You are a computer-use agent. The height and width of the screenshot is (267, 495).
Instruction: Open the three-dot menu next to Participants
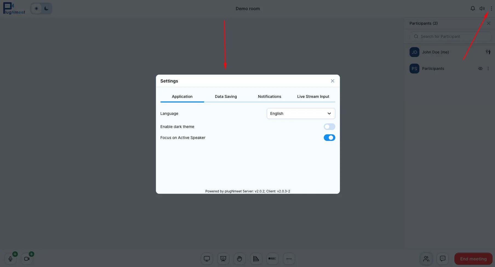pos(489,69)
